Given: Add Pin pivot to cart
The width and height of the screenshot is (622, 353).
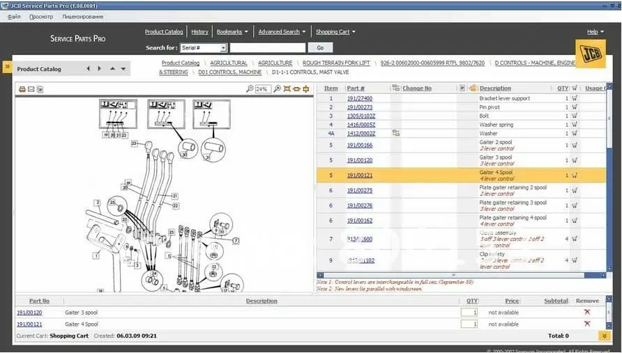Looking at the screenshot, I should tap(575, 107).
